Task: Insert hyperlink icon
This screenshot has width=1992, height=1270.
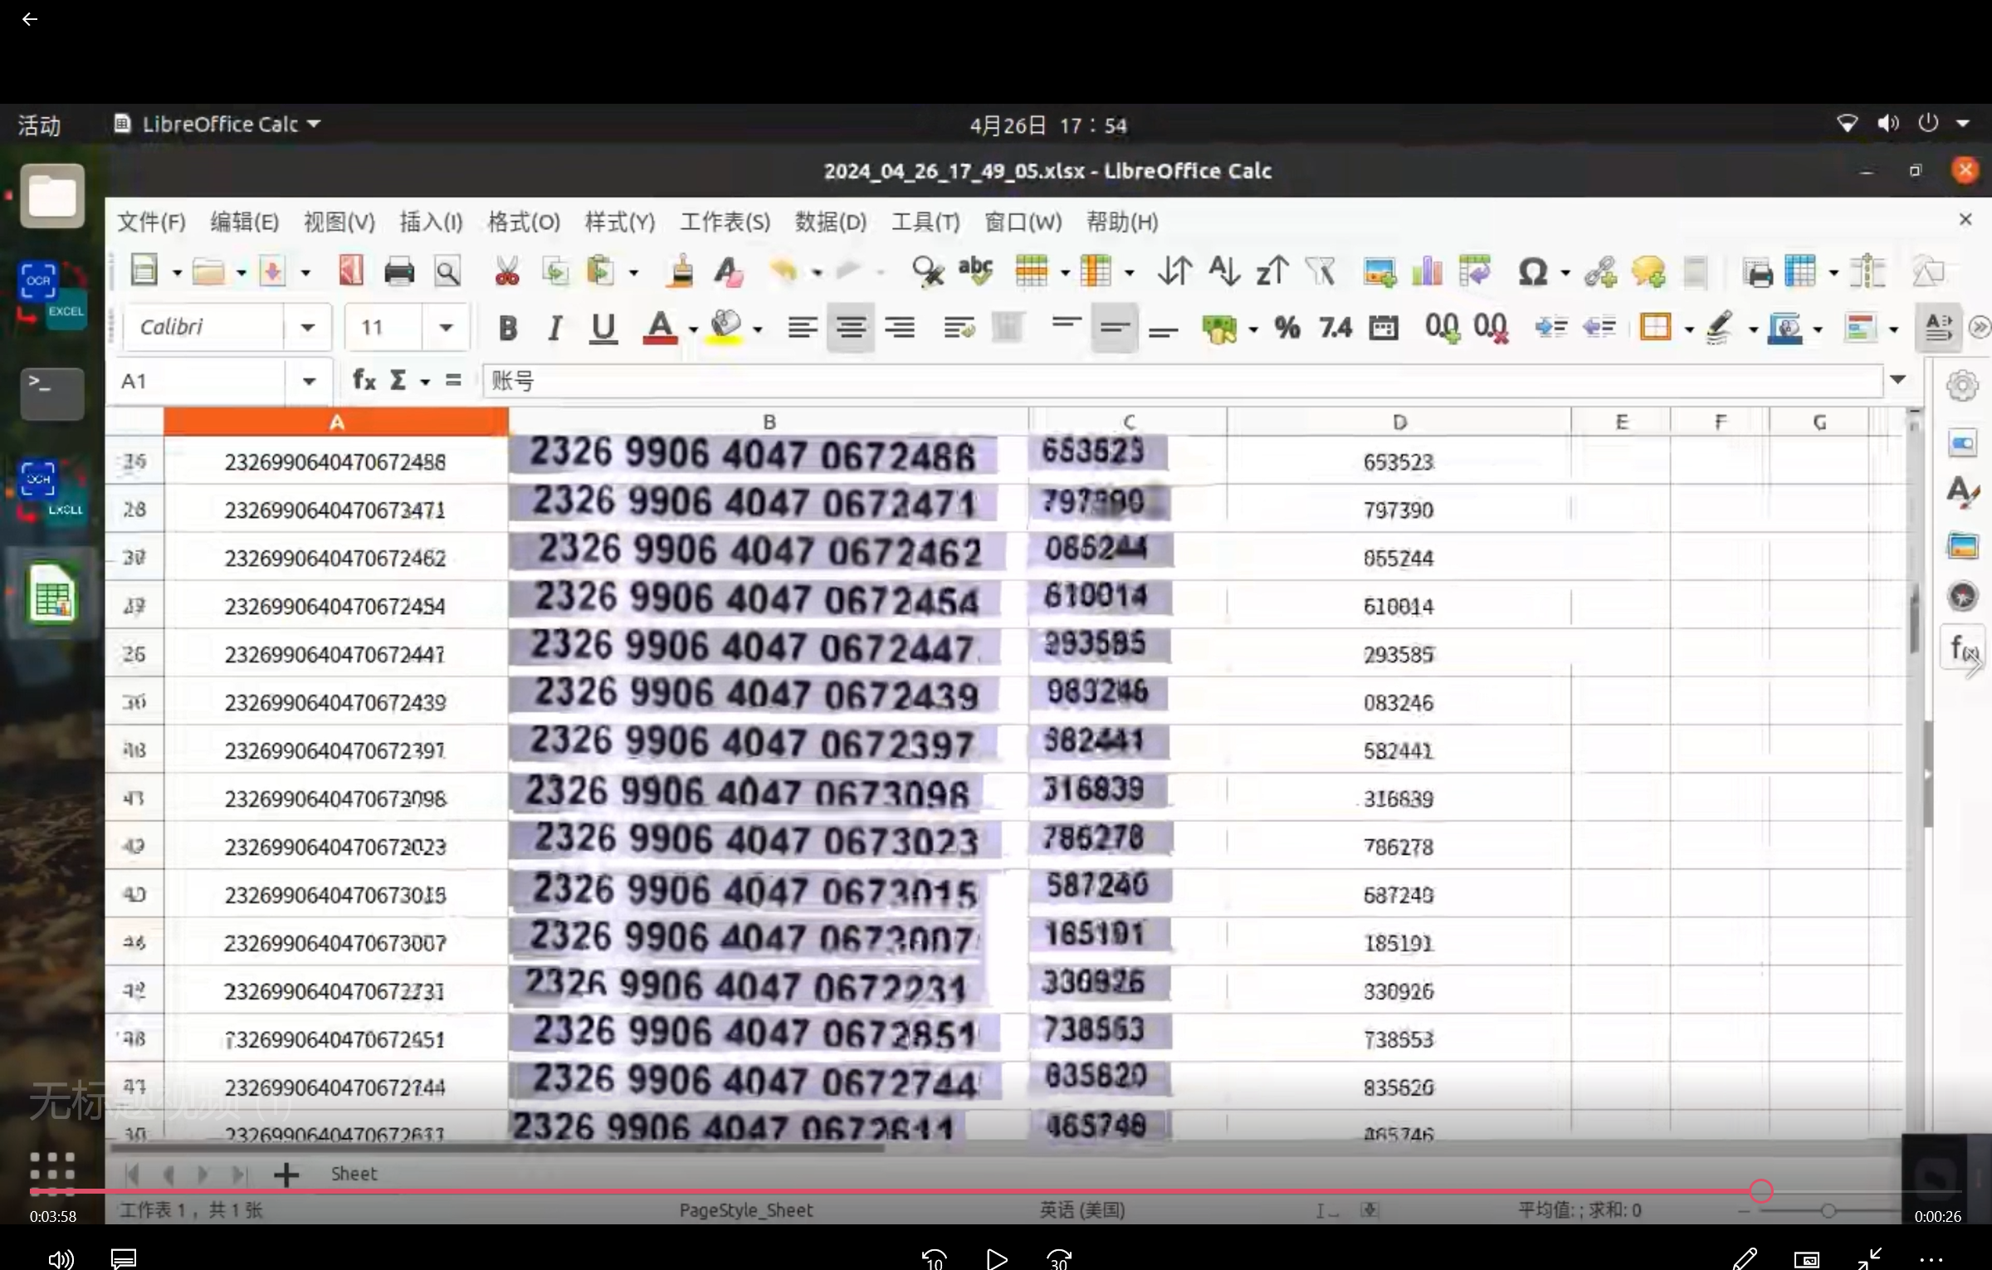Action: pyautogui.click(x=1600, y=271)
